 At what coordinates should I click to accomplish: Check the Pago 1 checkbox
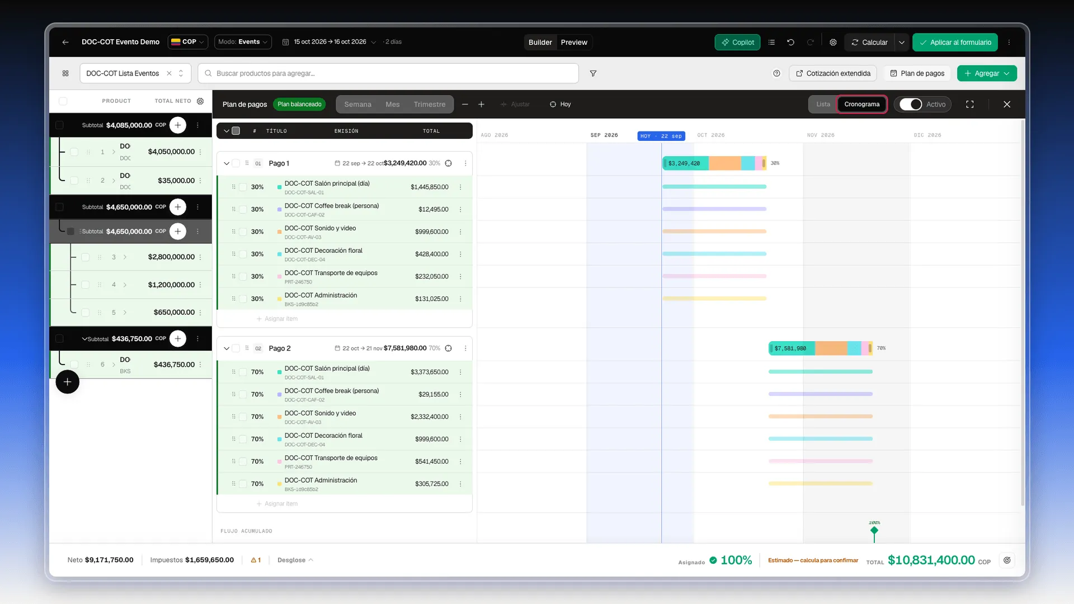pyautogui.click(x=236, y=163)
